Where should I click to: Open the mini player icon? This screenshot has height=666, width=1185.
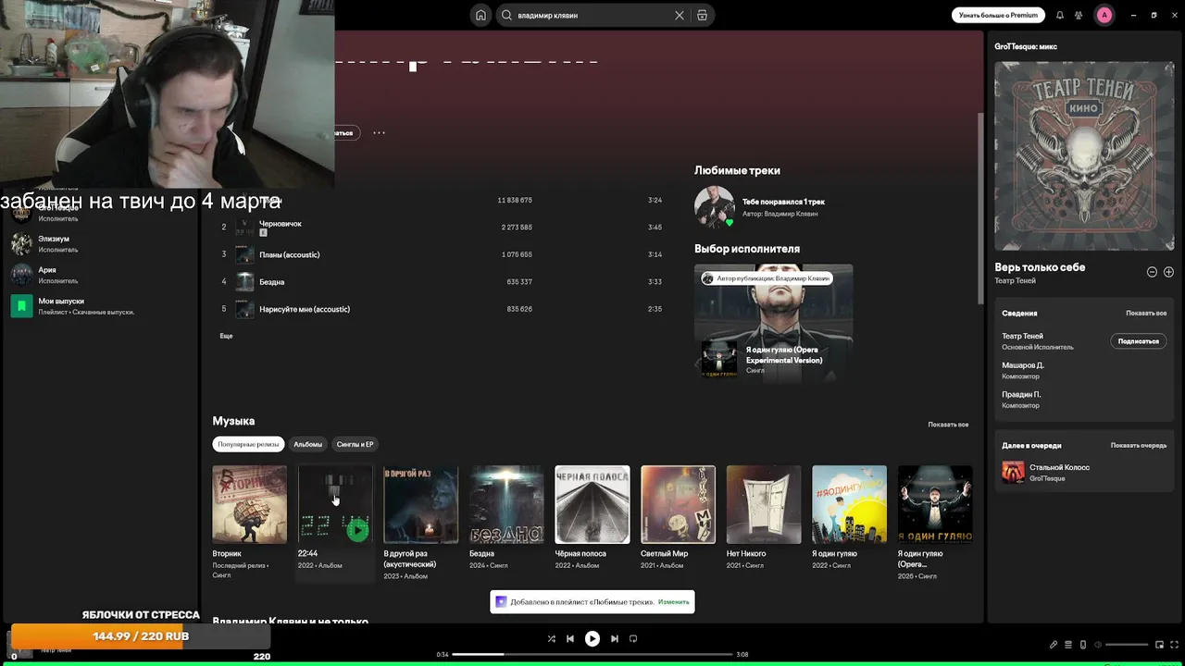(1159, 645)
